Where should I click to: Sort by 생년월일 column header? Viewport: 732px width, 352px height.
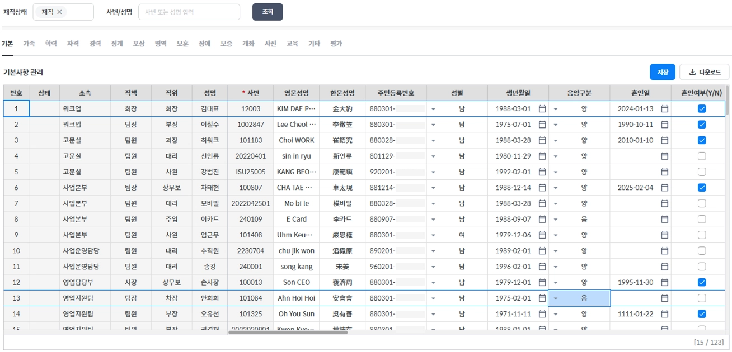click(x=518, y=93)
